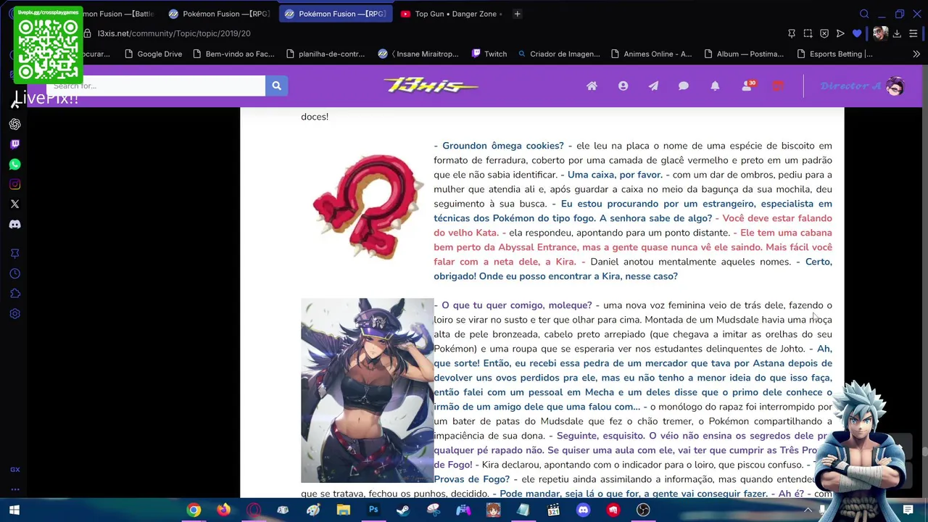Click the snapshot capture icon in address bar
The image size is (928, 522).
[808, 33]
